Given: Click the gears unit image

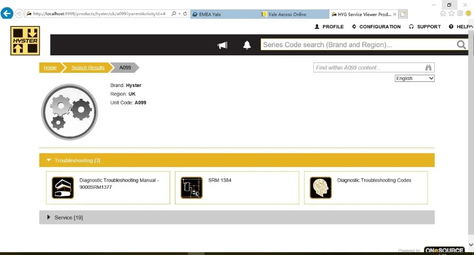Looking at the screenshot, I should [x=70, y=112].
